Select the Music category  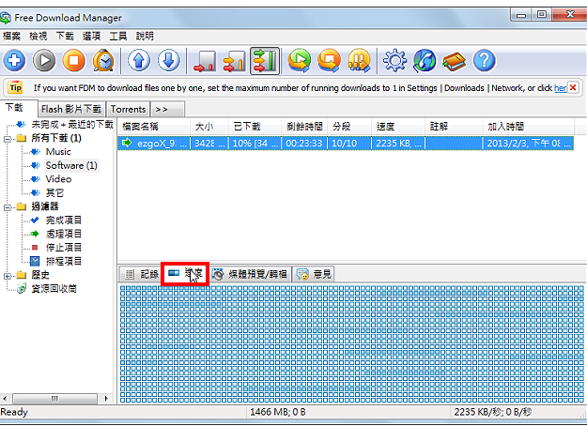pos(58,152)
